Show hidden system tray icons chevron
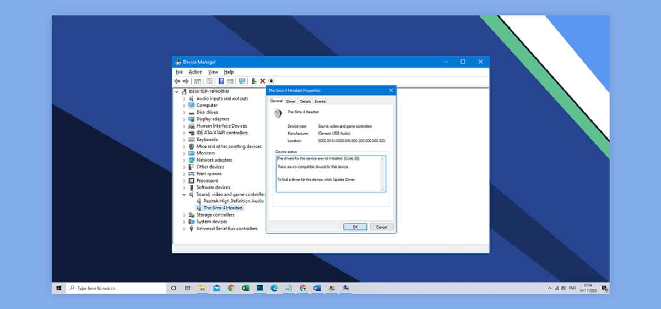This screenshot has width=661, height=309. pyautogui.click(x=550, y=288)
